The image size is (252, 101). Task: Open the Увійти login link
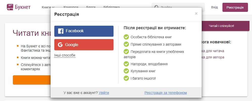tap(104, 93)
